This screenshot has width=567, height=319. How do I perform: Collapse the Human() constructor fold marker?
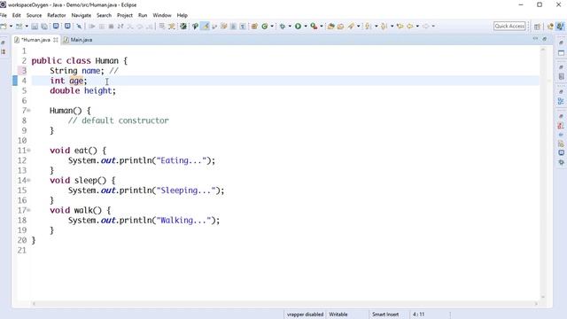pos(28,110)
